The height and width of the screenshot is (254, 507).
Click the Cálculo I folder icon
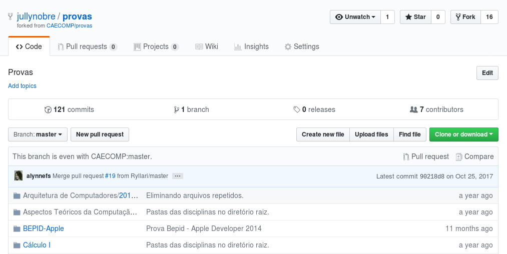(17, 245)
